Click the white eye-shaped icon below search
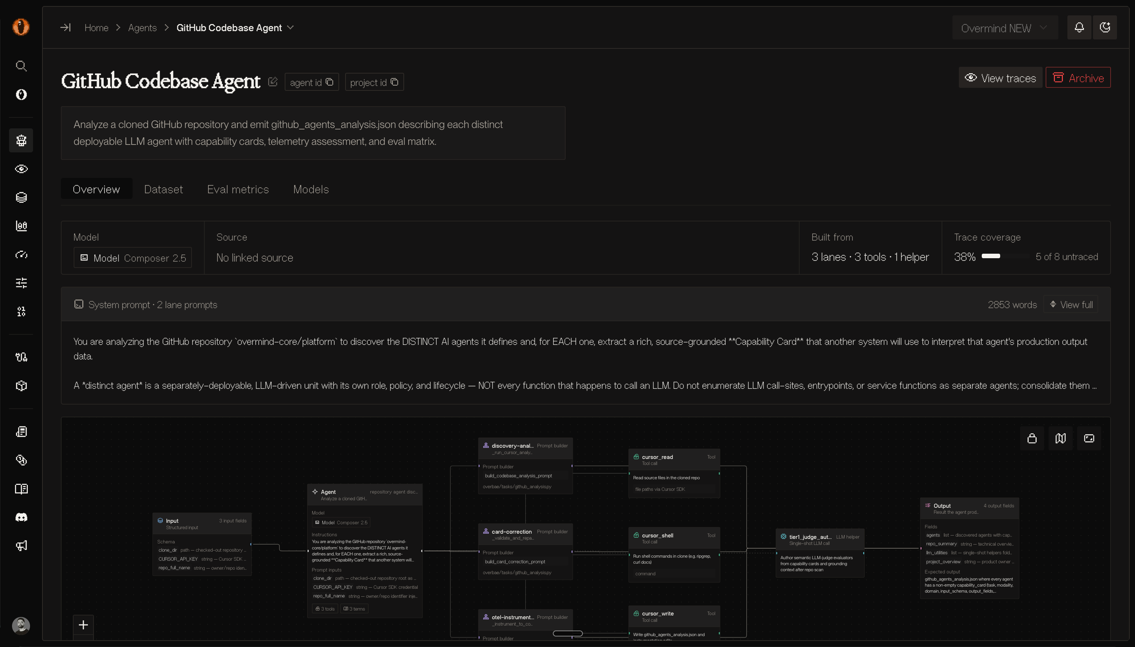Screen dimensions: 1135x647 (x=21, y=95)
